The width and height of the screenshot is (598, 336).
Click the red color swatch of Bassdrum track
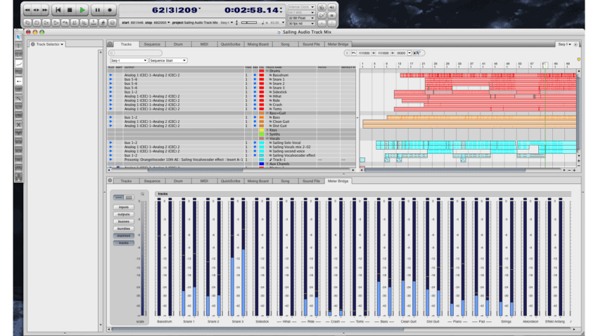point(262,75)
